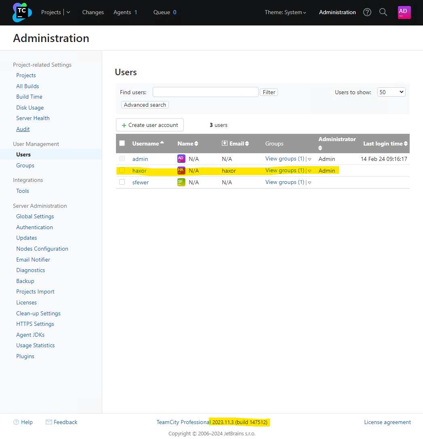Image resolution: width=423 pixels, height=439 pixels.
Task: Open the help question mark icon
Action: tap(367, 12)
